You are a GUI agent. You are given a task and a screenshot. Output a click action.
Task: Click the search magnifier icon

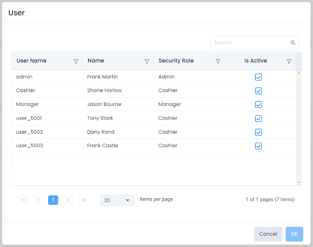pyautogui.click(x=293, y=43)
